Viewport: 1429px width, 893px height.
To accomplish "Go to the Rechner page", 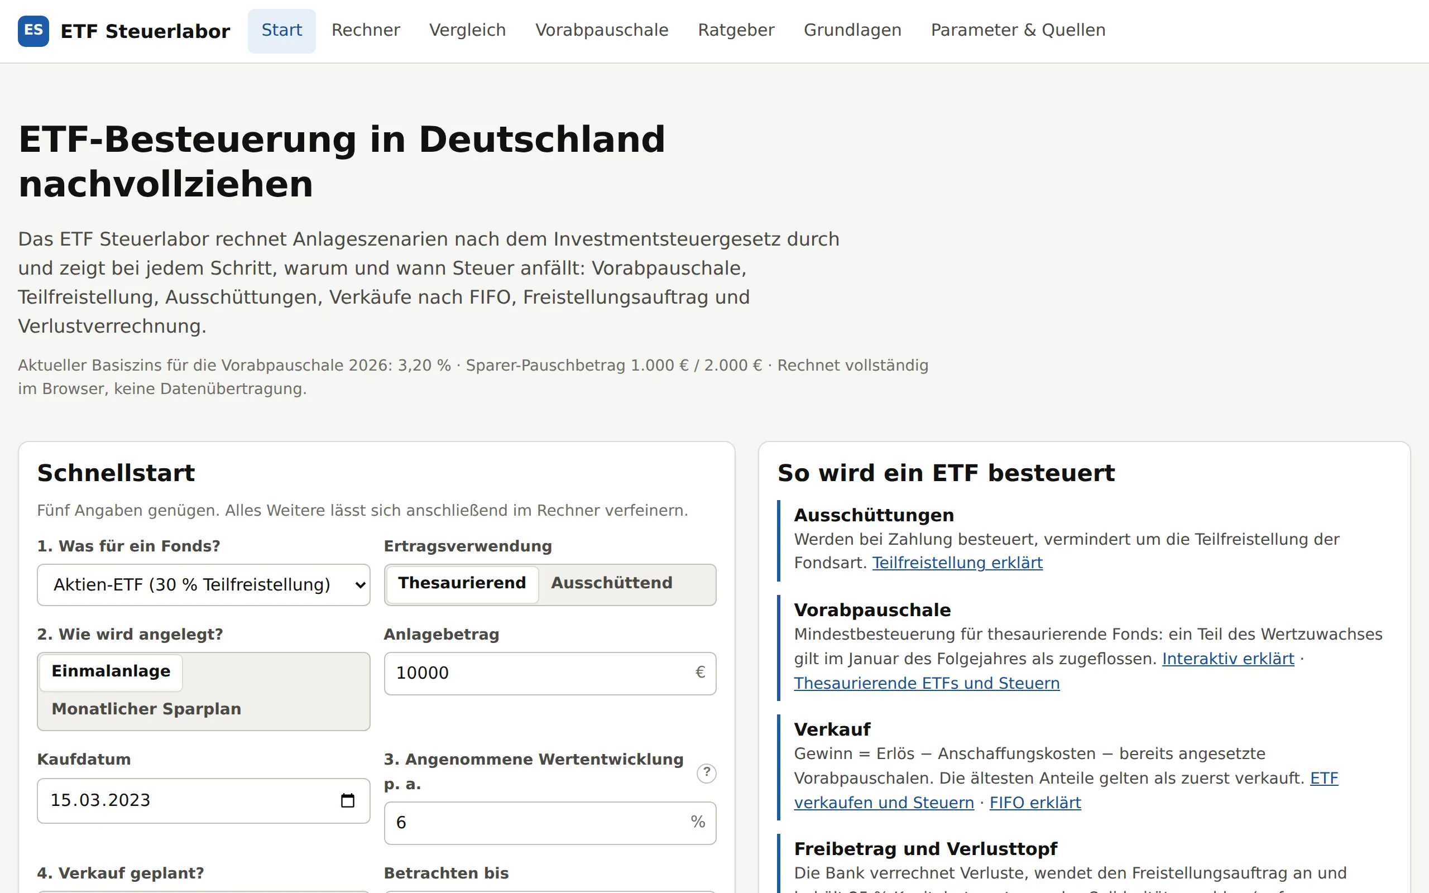I will (x=366, y=31).
